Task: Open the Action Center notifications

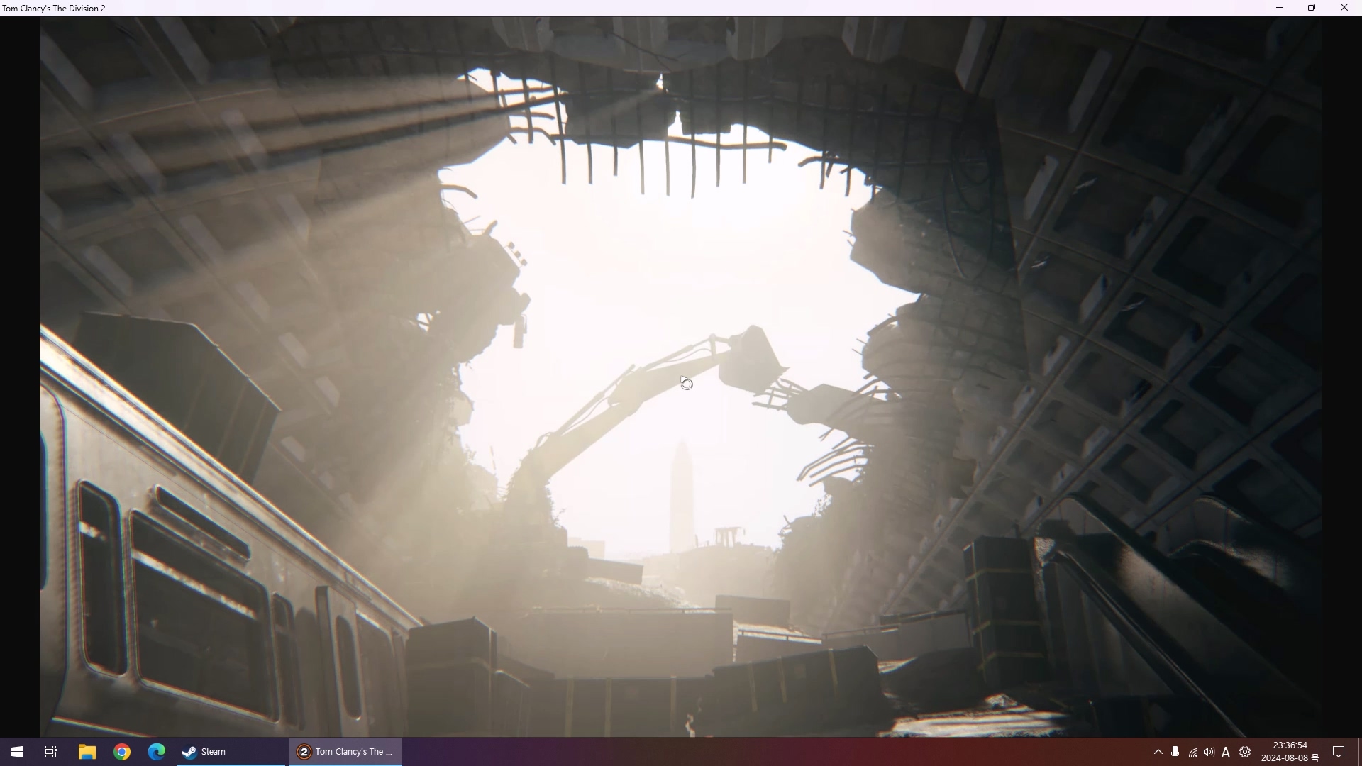Action: pos(1339,752)
